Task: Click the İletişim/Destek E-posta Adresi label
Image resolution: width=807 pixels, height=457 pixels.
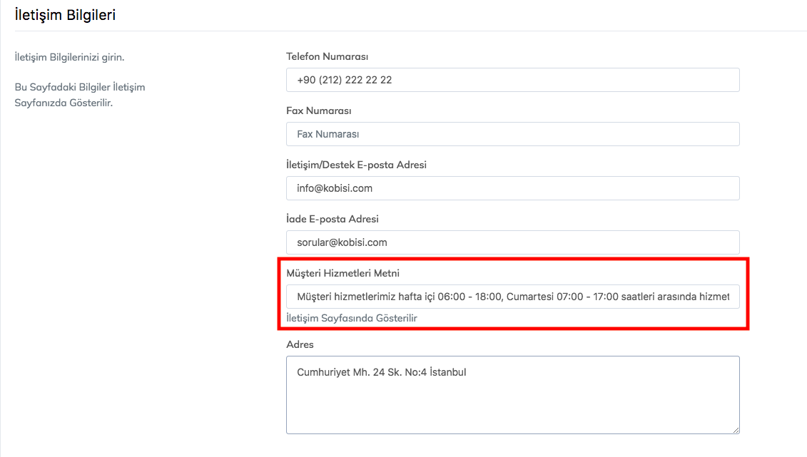Action: [x=356, y=165]
